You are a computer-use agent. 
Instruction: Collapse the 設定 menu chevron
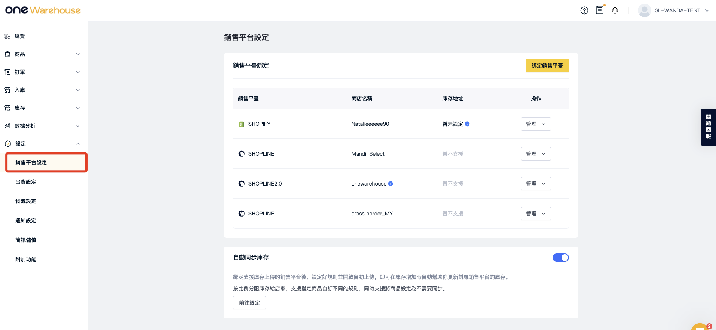78,144
